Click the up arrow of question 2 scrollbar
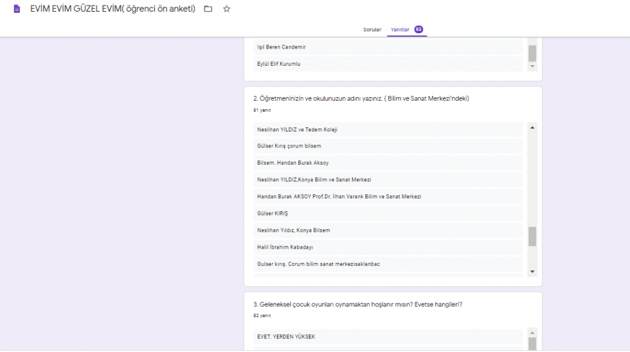This screenshot has height=352, width=630. (x=532, y=127)
